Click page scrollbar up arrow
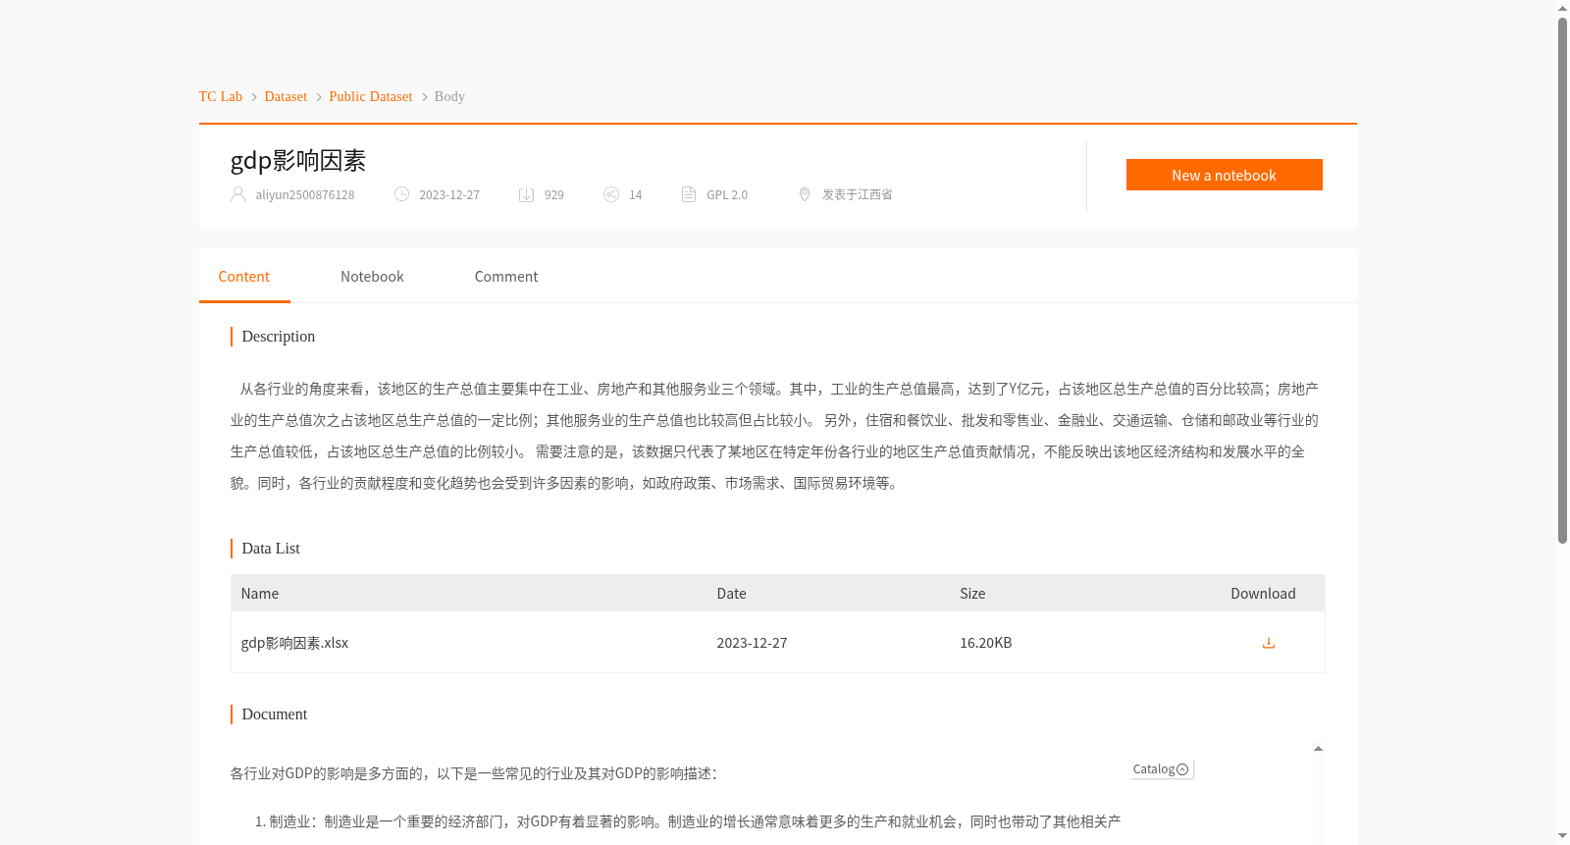This screenshot has width=1570, height=845. [x=1562, y=8]
